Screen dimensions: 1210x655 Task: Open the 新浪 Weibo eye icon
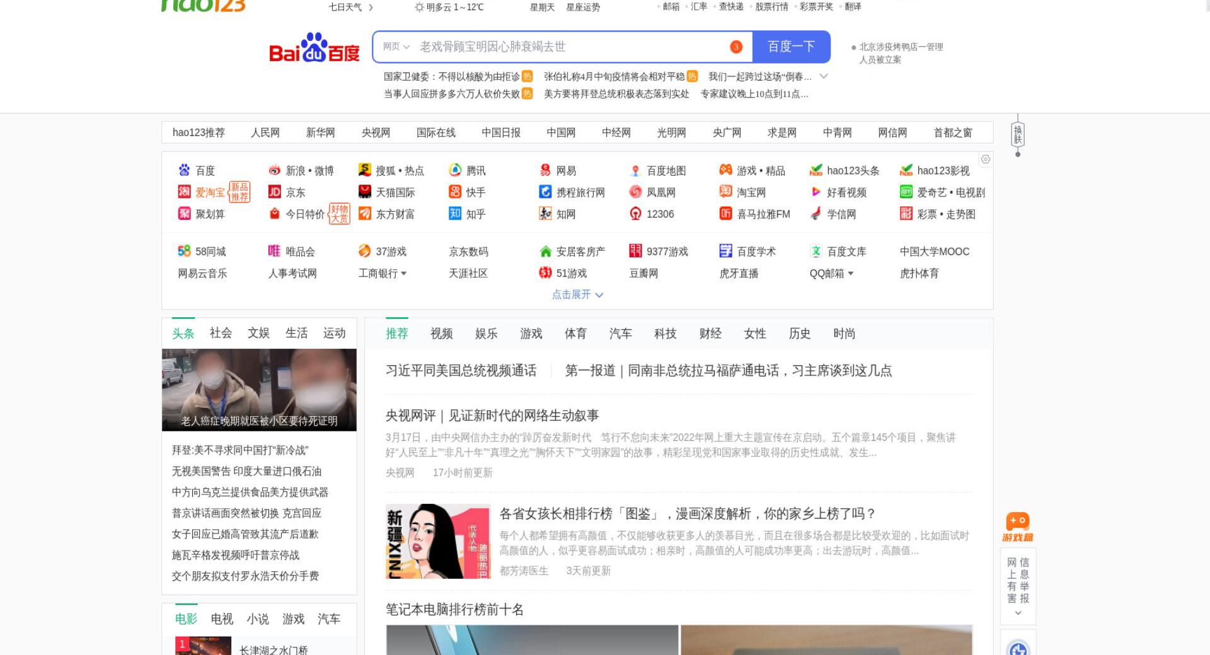(x=274, y=170)
